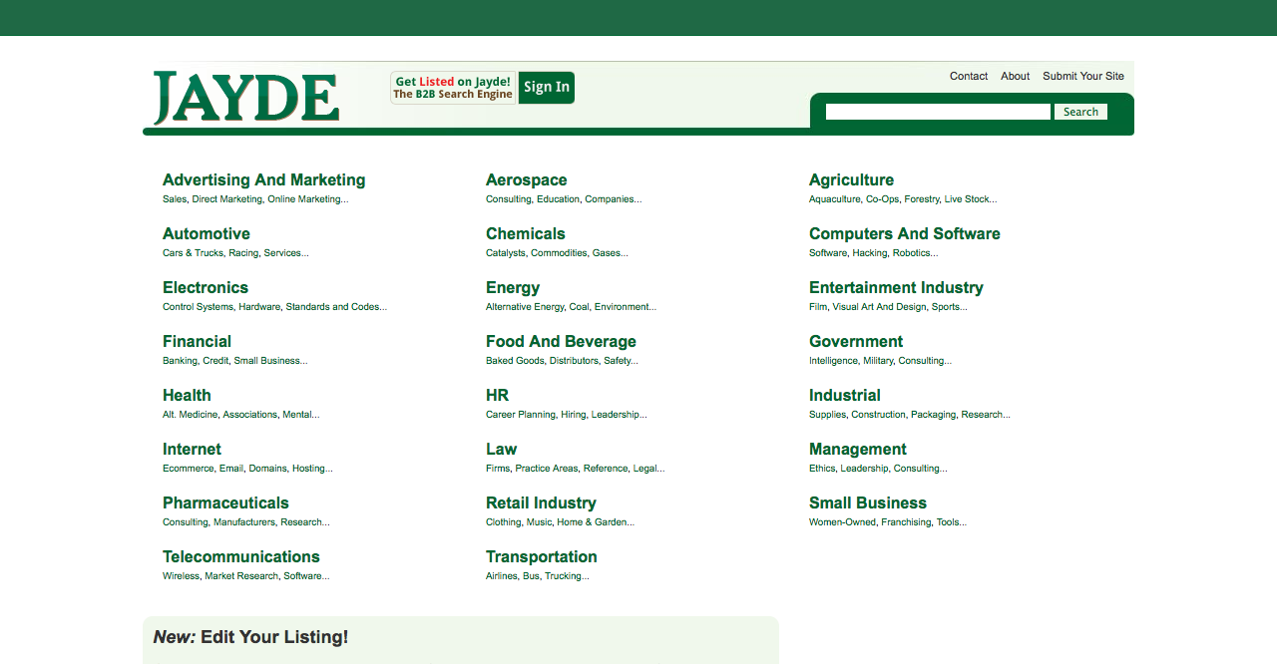This screenshot has width=1277, height=664.
Task: Open the About page link
Action: click(x=1015, y=76)
